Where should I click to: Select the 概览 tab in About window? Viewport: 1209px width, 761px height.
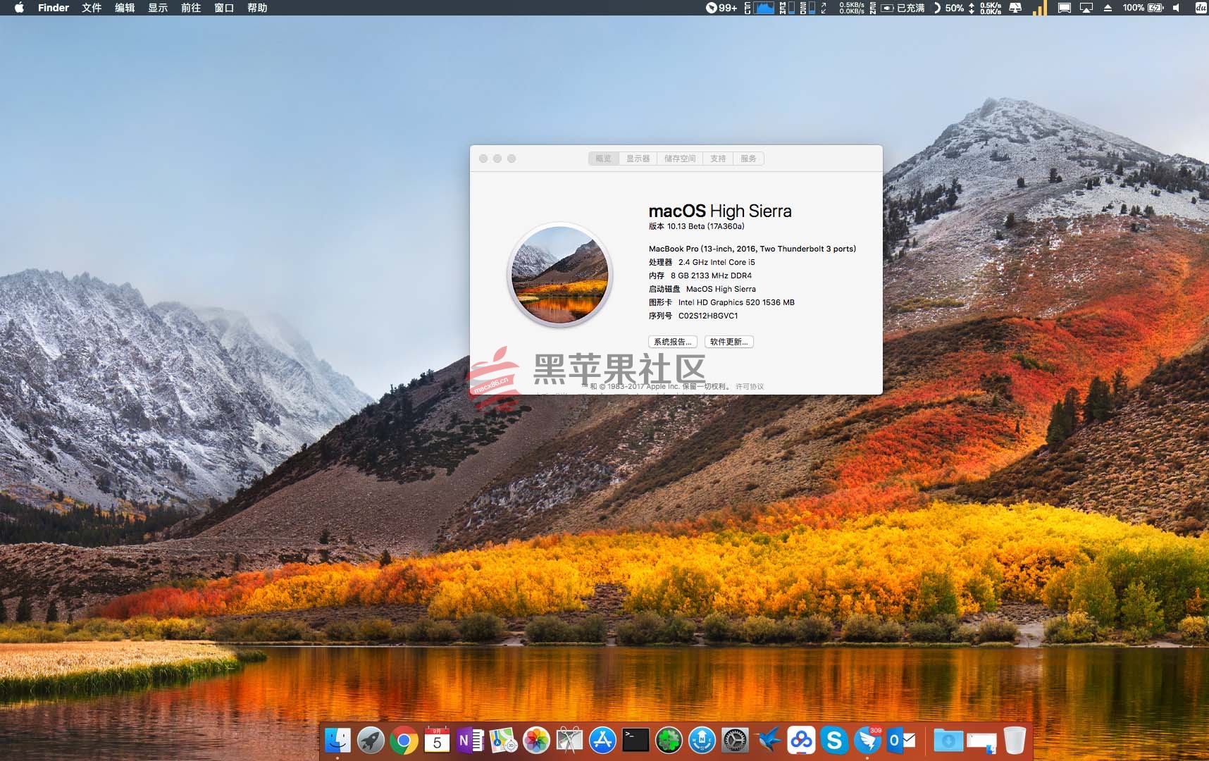pos(604,159)
